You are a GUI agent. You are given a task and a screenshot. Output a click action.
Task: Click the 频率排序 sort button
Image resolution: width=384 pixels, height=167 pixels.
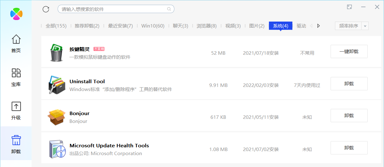point(348,26)
